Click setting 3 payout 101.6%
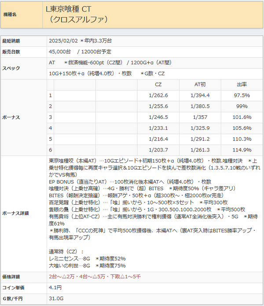 point(242,117)
